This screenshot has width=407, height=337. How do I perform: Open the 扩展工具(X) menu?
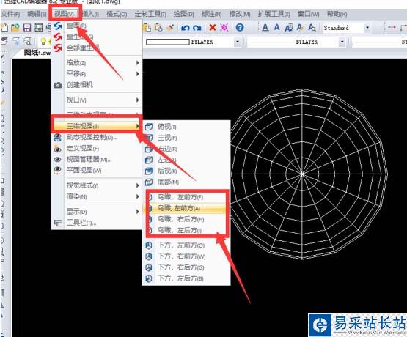(x=274, y=14)
